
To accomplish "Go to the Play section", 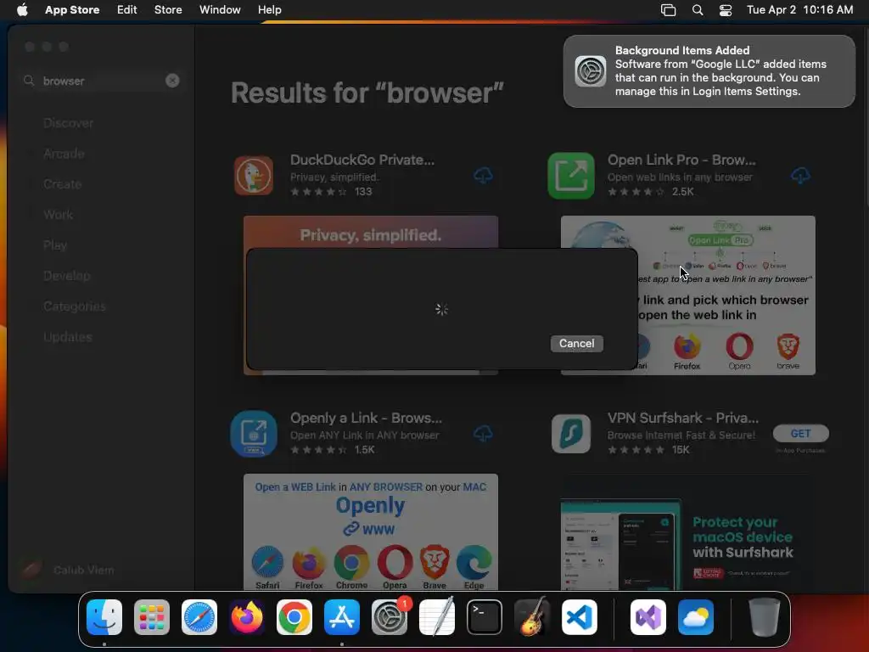I will pyautogui.click(x=55, y=245).
